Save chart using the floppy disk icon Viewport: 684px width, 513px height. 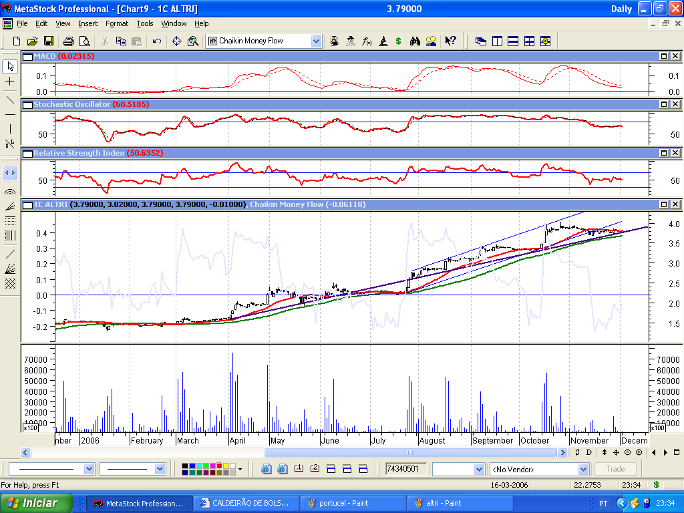[x=48, y=41]
